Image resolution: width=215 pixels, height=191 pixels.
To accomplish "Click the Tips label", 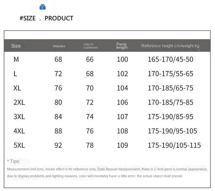I will pyautogui.click(x=14, y=162).
